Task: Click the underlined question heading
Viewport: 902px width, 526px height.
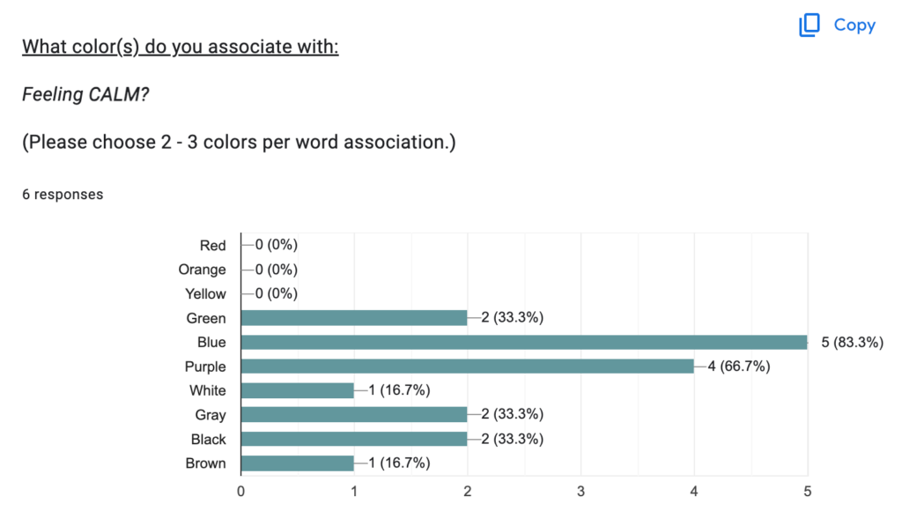Action: [180, 46]
